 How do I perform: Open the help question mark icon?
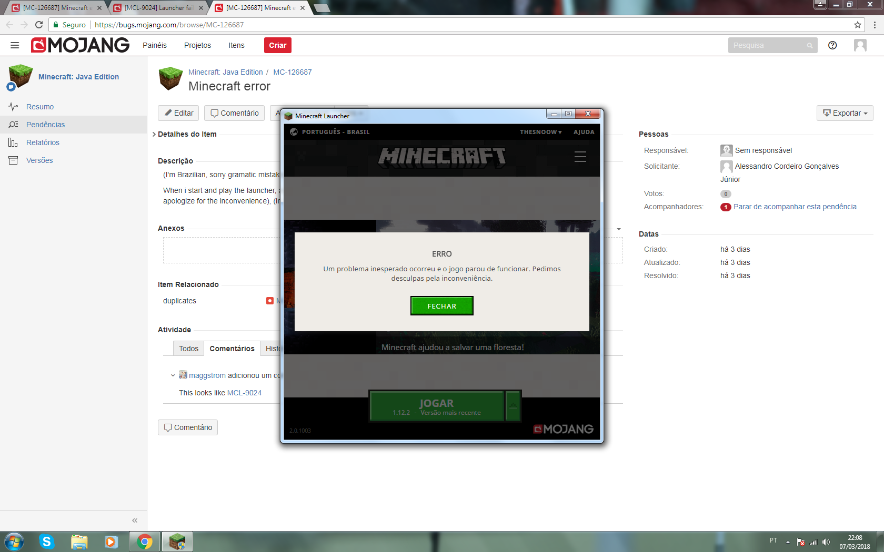[x=832, y=45]
